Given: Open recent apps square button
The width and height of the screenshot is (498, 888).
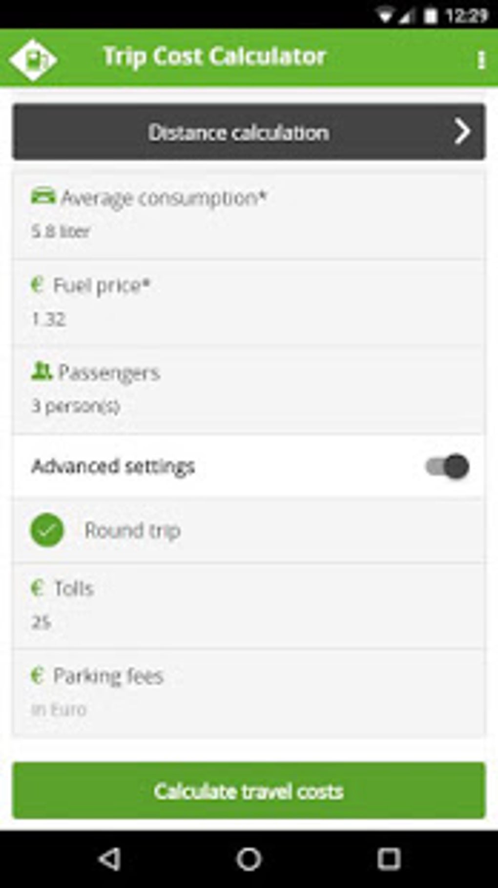Looking at the screenshot, I should 389,858.
